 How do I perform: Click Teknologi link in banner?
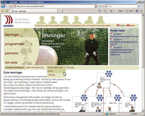click(47, 49)
